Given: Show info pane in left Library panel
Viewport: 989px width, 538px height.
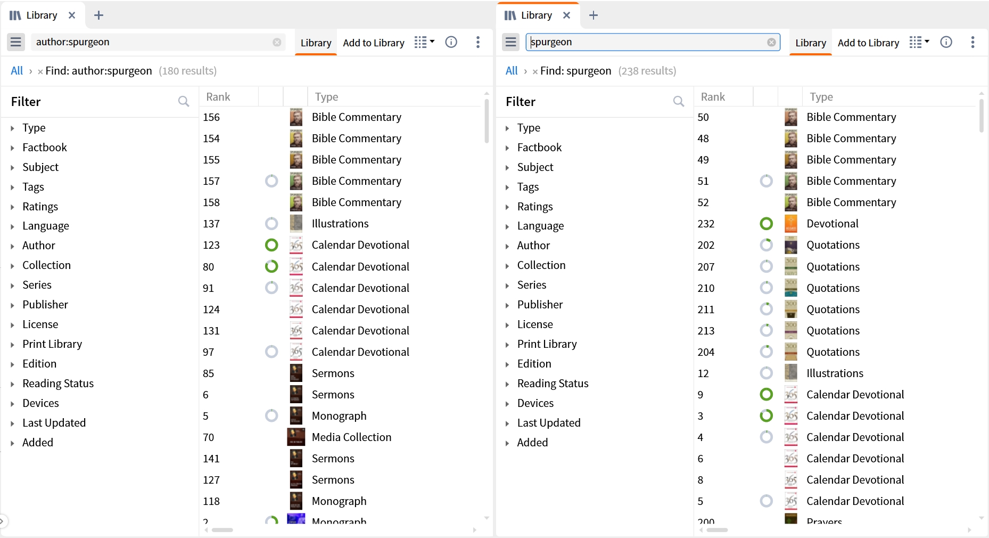Looking at the screenshot, I should [x=451, y=42].
